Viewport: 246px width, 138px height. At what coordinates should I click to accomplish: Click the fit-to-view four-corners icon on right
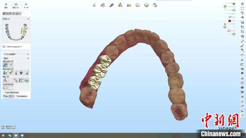pos(242,8)
